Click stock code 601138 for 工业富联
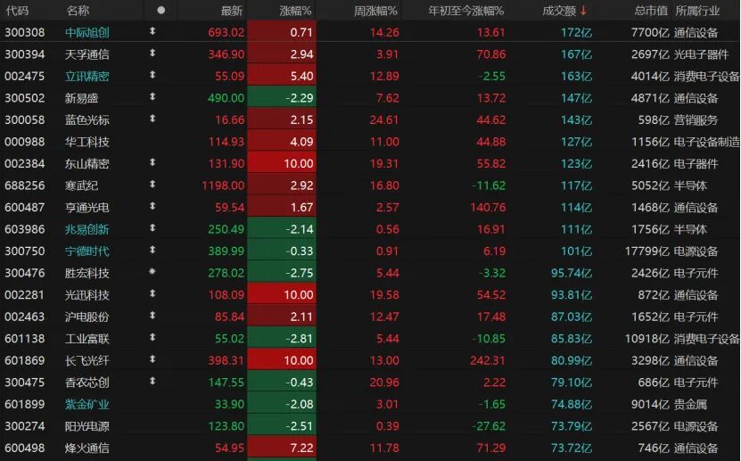The height and width of the screenshot is (461, 741). click(x=24, y=339)
